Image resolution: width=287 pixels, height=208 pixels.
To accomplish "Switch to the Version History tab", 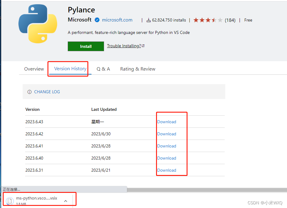I will click(70, 69).
